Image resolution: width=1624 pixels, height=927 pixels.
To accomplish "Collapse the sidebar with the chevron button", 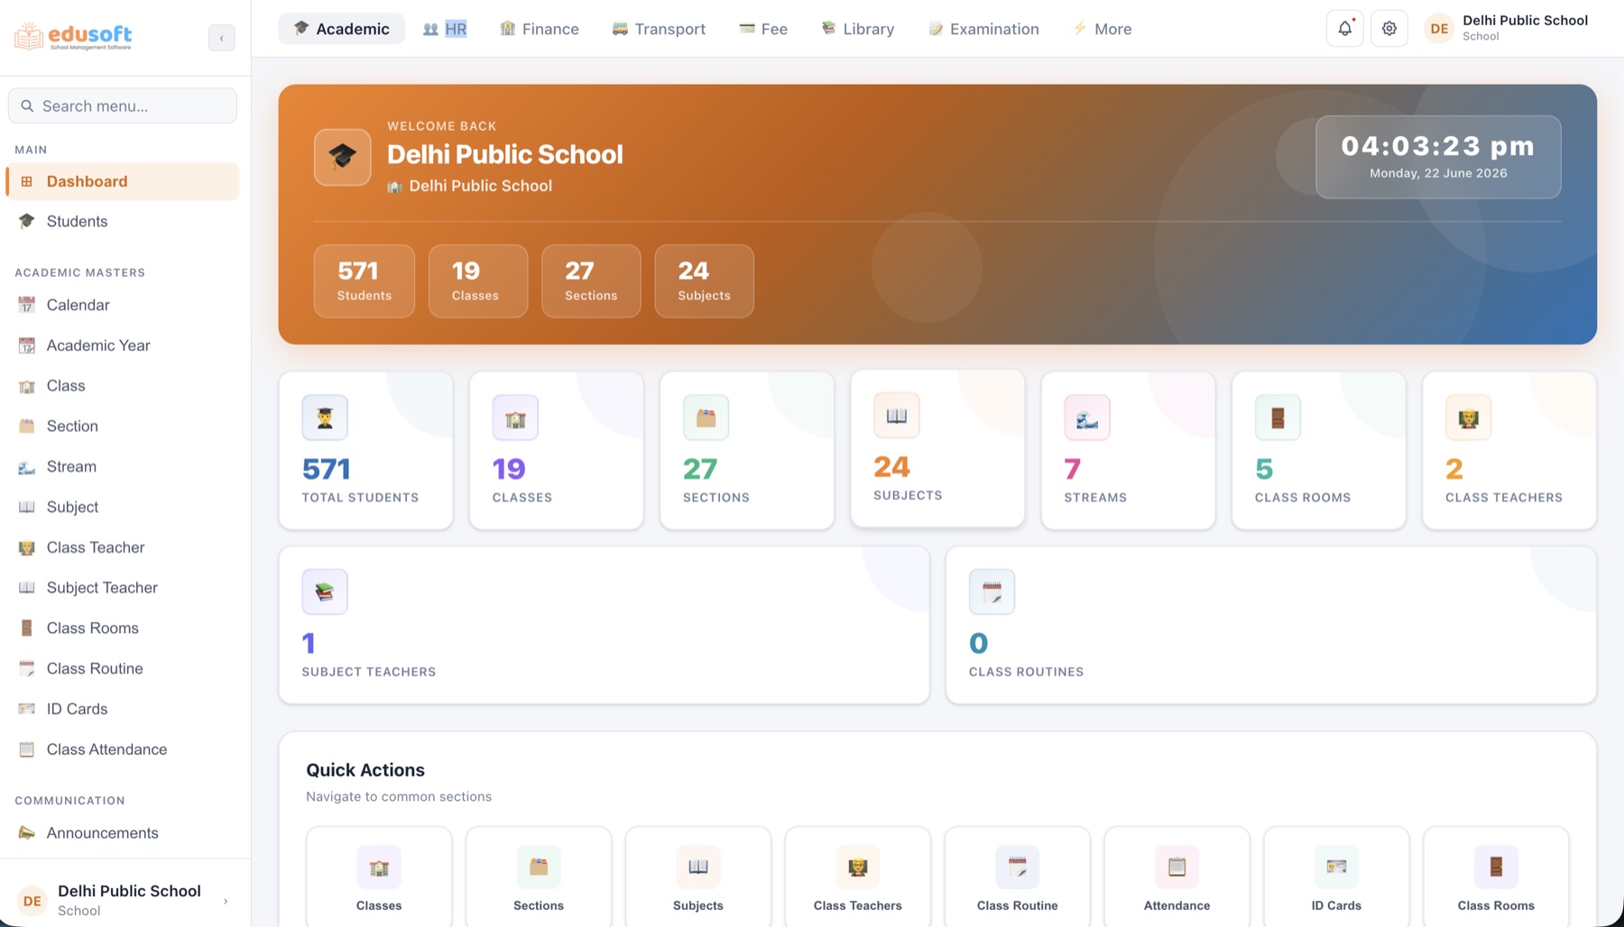I will (x=222, y=38).
